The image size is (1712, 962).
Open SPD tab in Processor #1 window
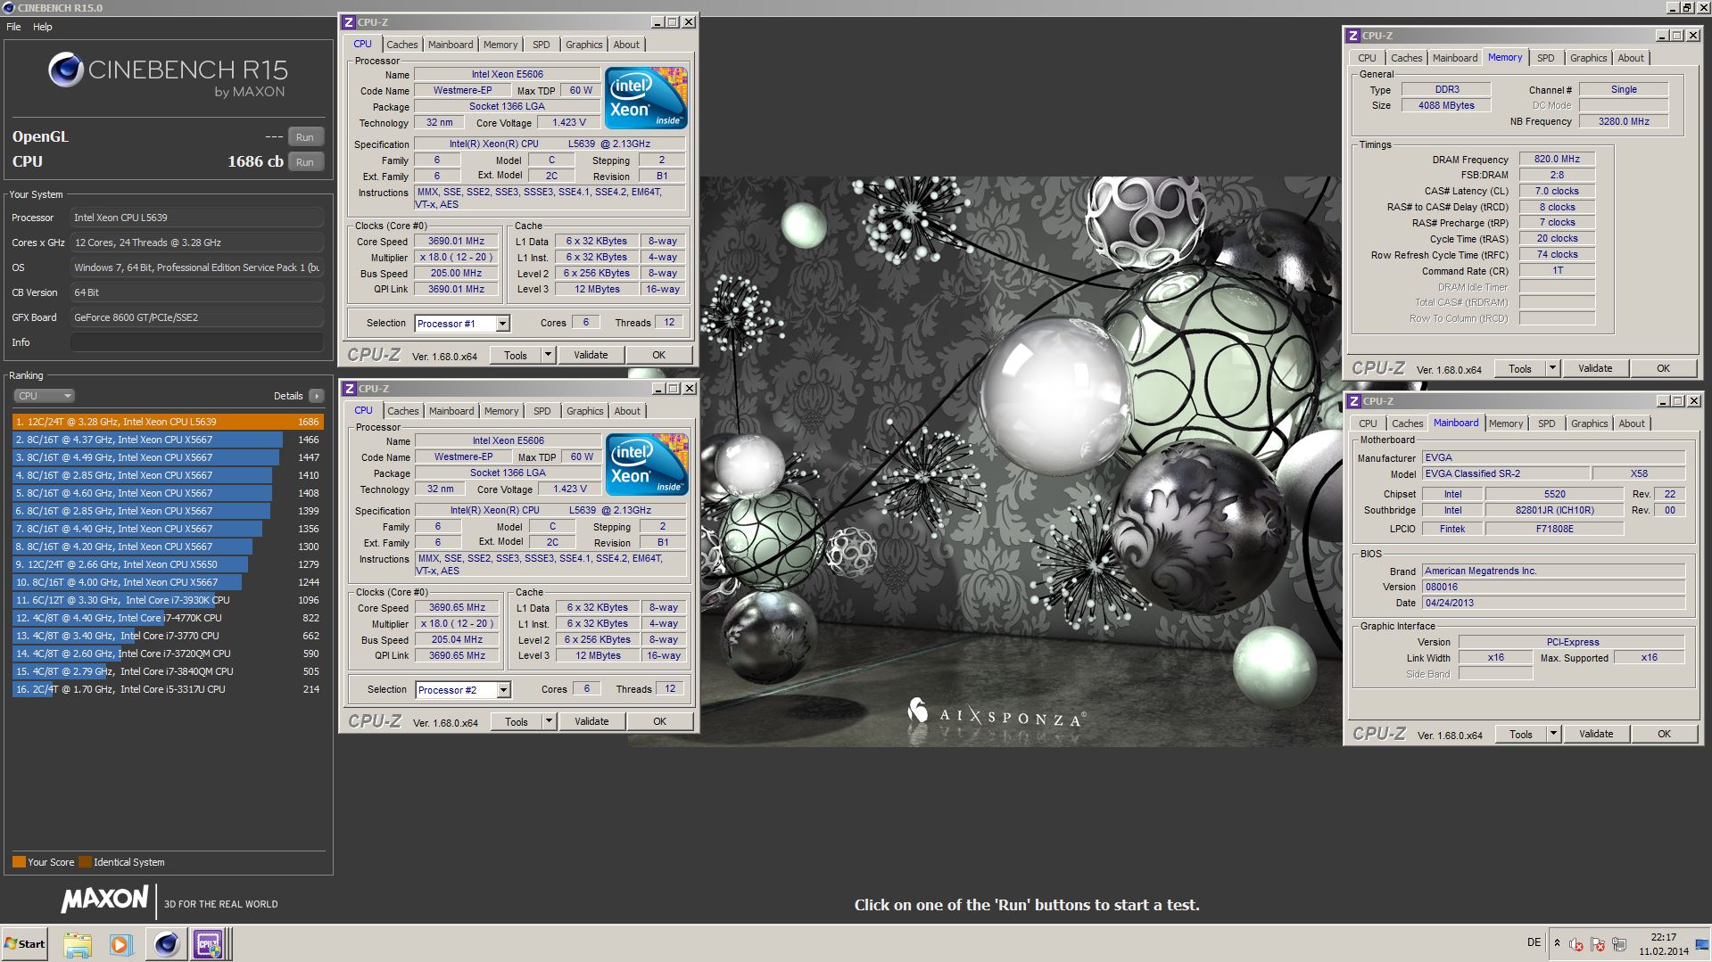pyautogui.click(x=542, y=45)
